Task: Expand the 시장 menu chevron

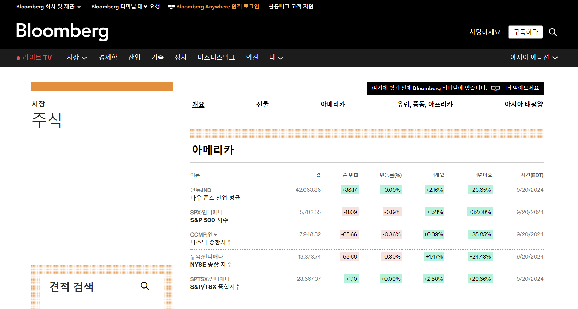Action: pyautogui.click(x=84, y=58)
